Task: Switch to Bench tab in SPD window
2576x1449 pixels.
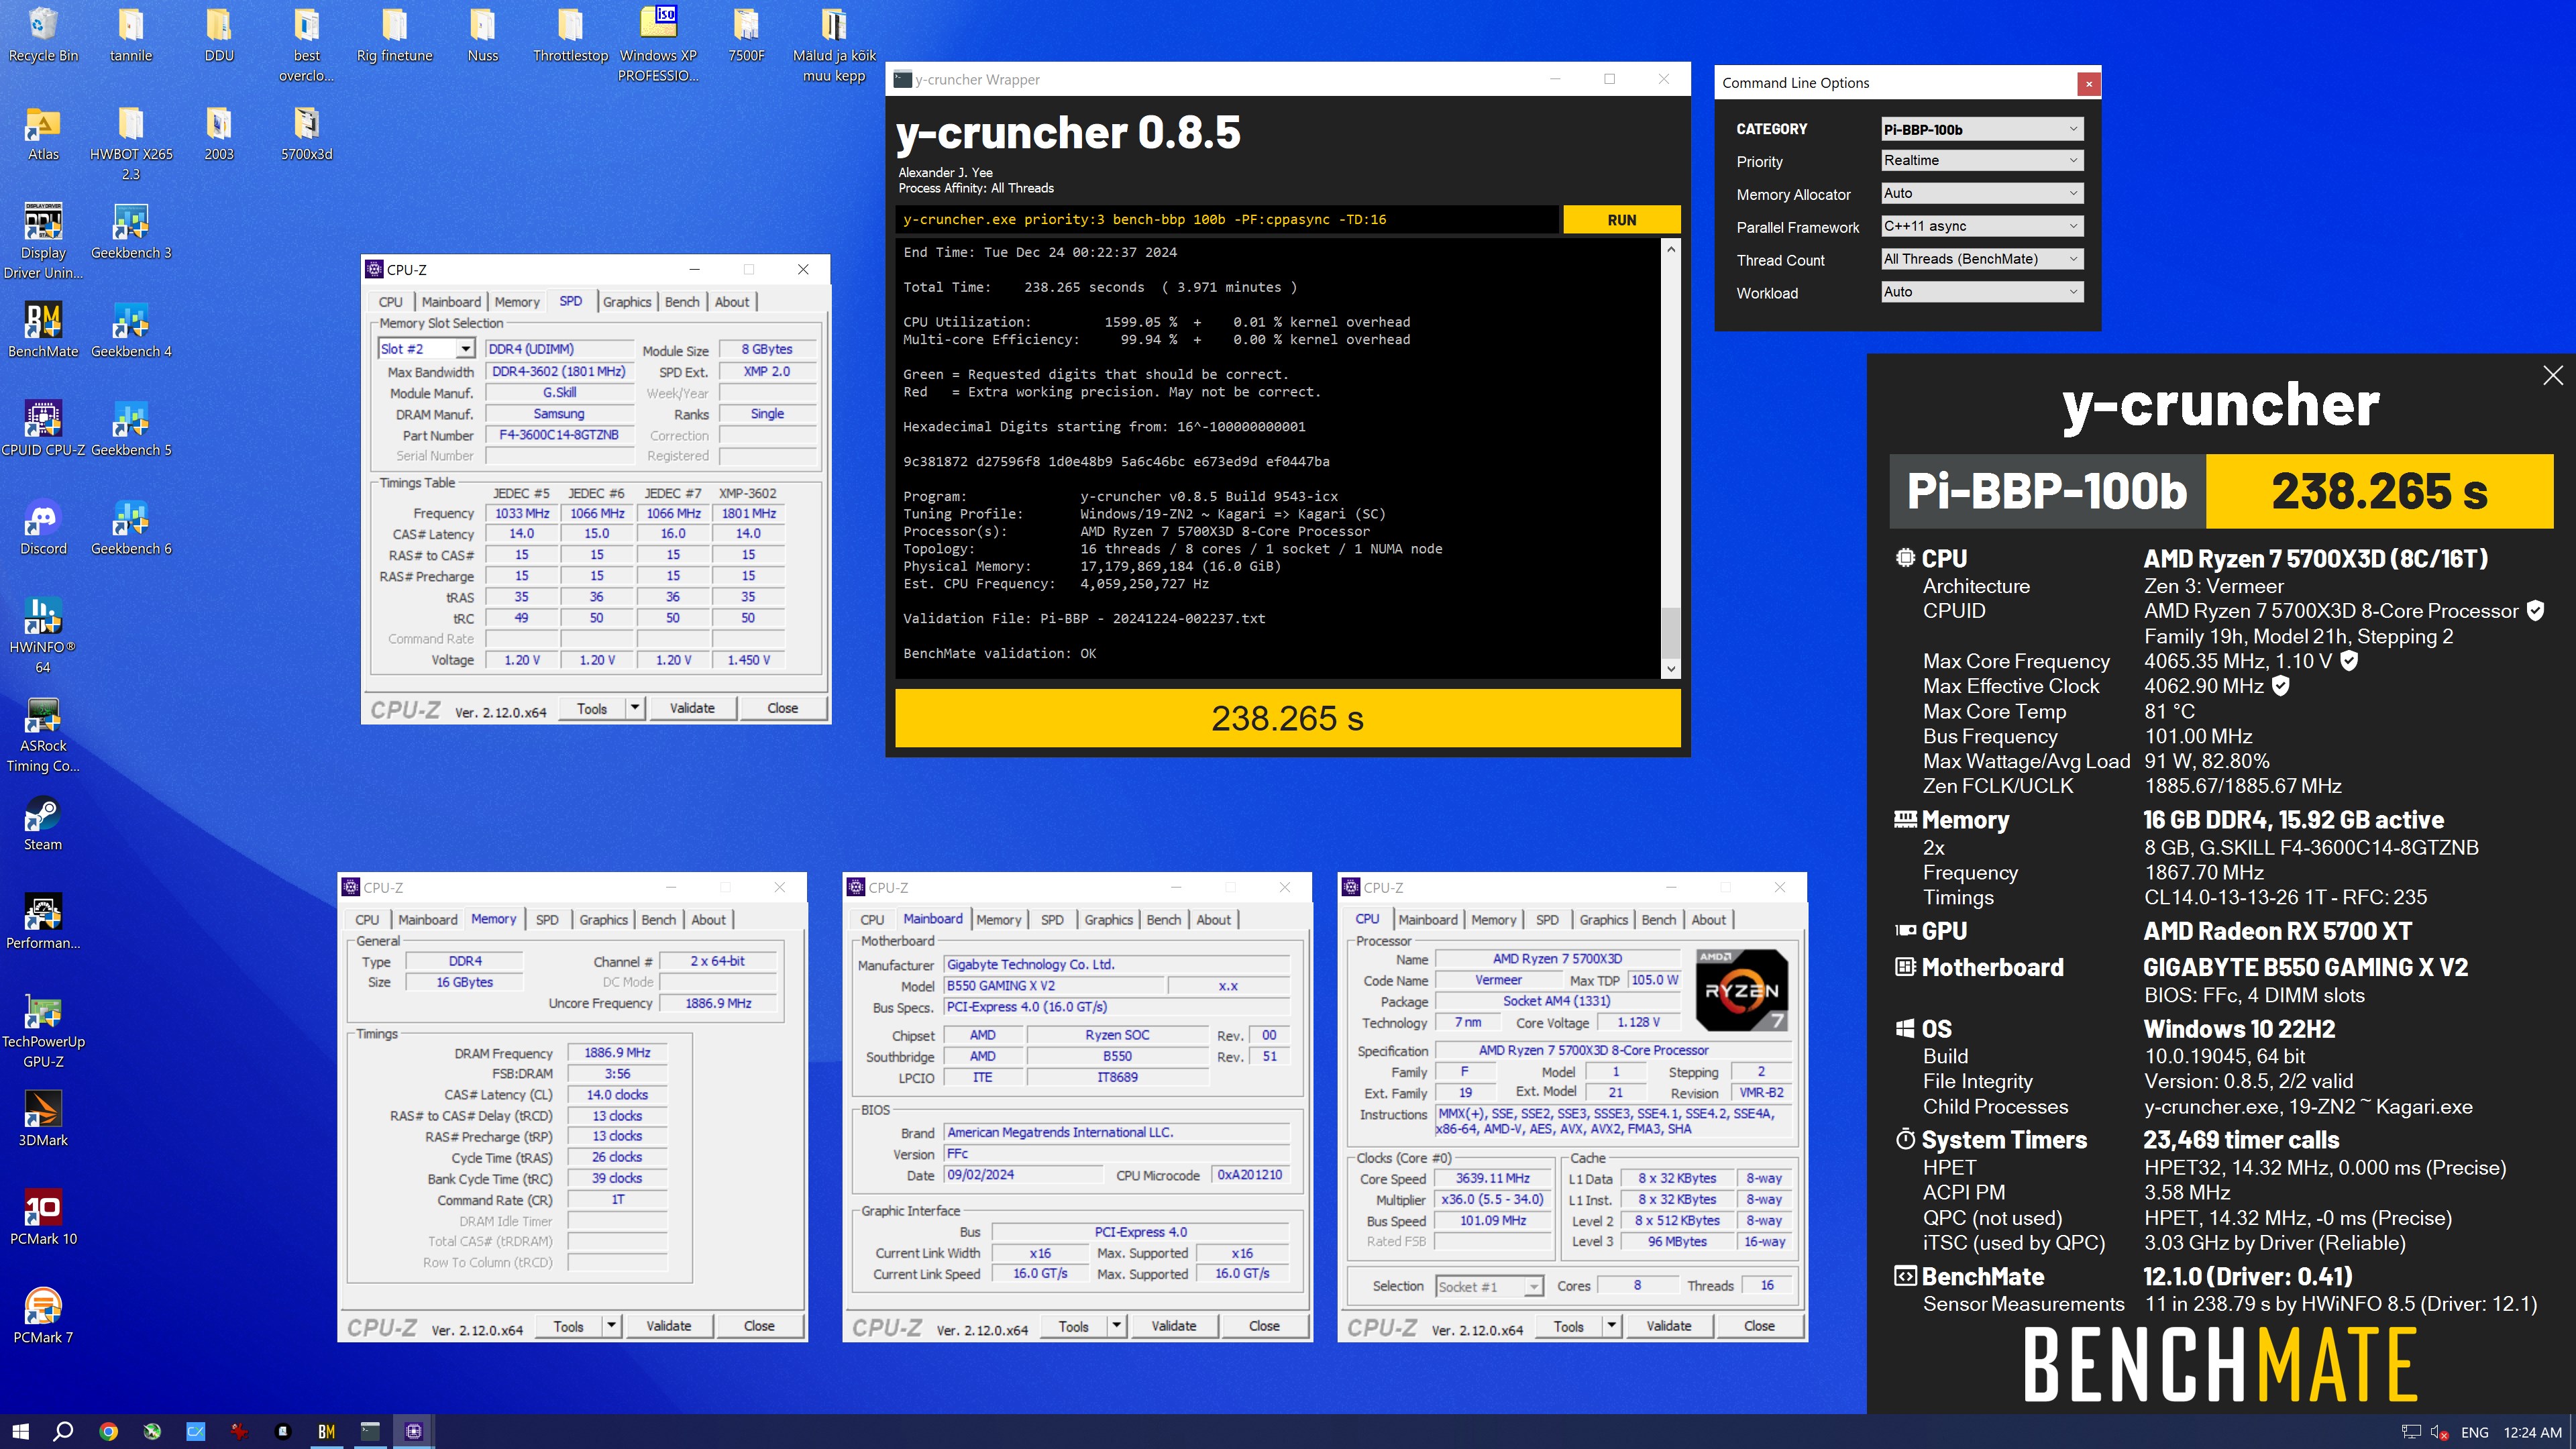Action: point(682,302)
